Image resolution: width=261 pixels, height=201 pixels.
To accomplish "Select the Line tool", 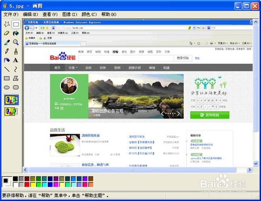I will tap(7, 69).
